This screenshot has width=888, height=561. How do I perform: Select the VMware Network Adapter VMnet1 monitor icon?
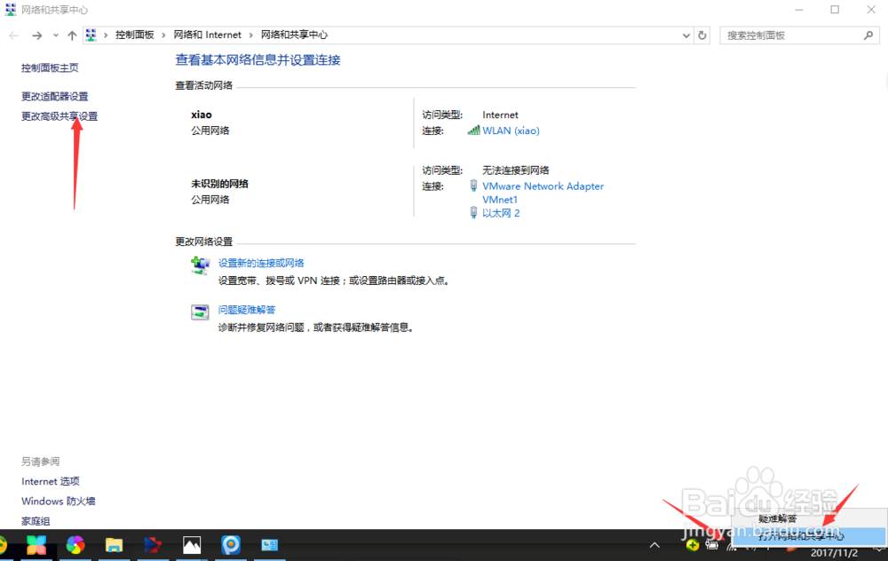[472, 186]
